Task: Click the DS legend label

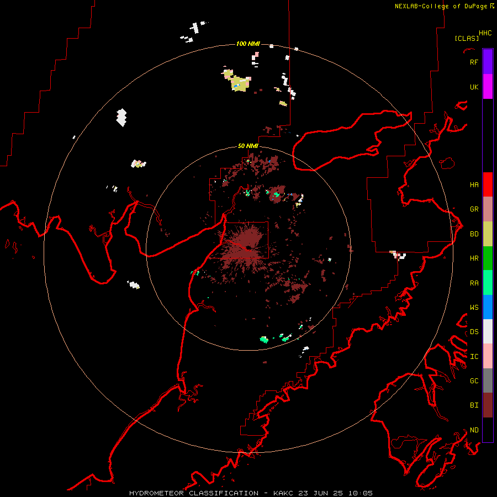Action: coord(474,332)
